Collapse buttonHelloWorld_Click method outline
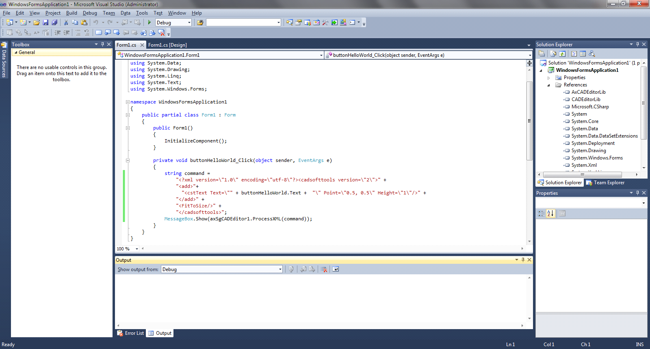 pyautogui.click(x=128, y=160)
